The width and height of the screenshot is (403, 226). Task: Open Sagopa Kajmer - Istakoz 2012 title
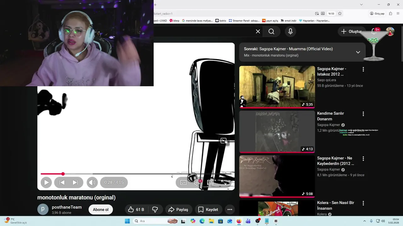[x=332, y=72]
